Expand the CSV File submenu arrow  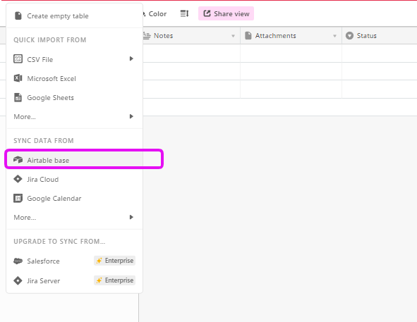click(x=131, y=58)
